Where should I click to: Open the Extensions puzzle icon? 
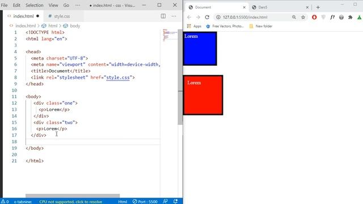[x=351, y=17]
